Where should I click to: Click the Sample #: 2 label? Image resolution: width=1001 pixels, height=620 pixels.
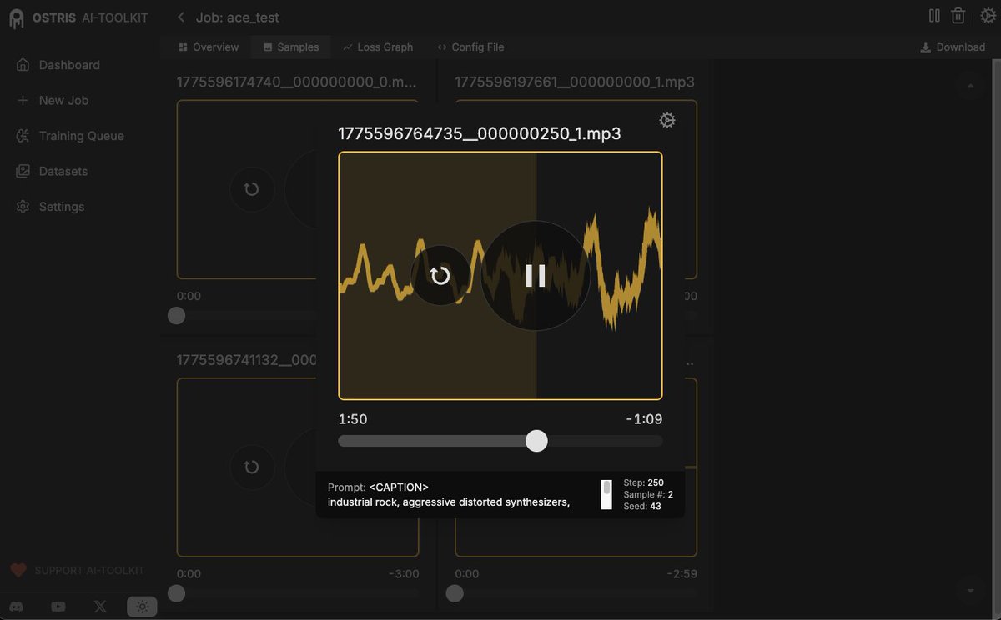coord(648,494)
